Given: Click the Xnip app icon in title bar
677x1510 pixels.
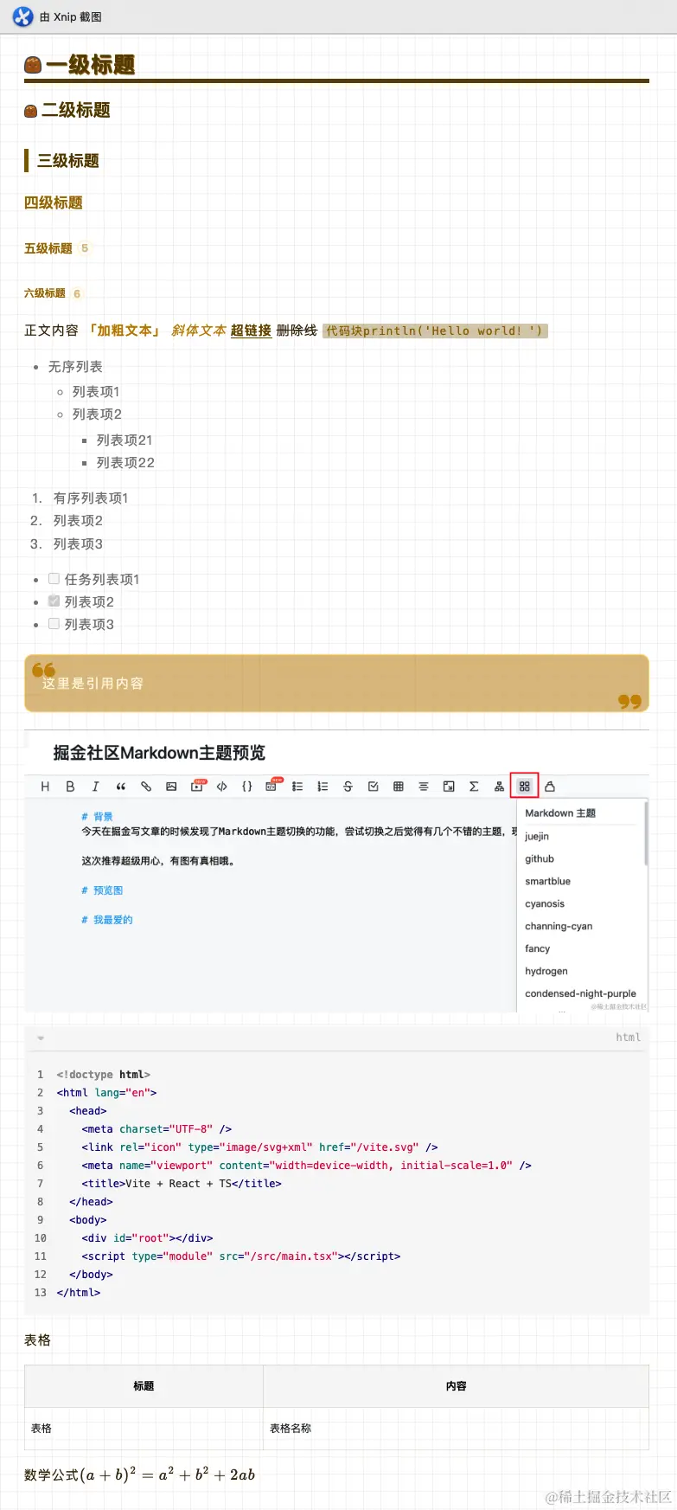Looking at the screenshot, I should (x=22, y=16).
